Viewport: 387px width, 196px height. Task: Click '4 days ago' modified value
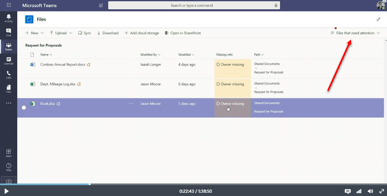click(x=187, y=65)
